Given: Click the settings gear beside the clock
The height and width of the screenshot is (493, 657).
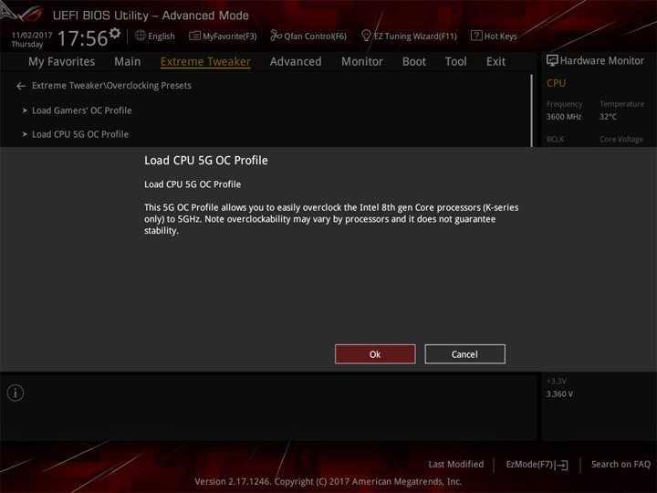Looking at the screenshot, I should 115,33.
